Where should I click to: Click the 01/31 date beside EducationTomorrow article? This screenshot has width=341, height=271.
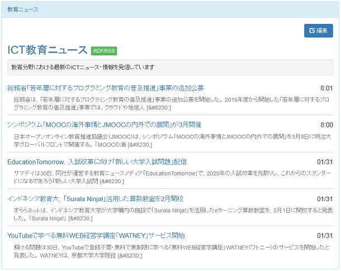click(325, 162)
